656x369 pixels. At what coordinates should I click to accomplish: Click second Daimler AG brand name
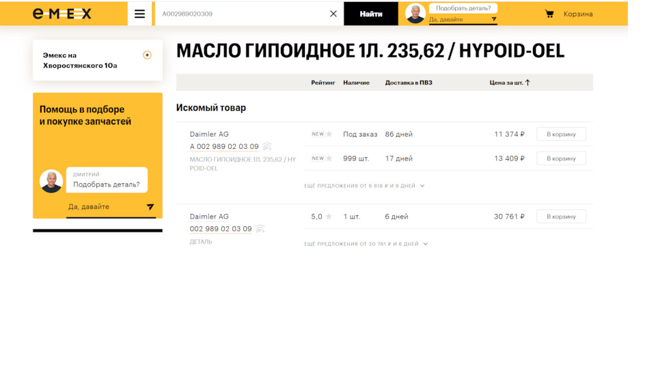[x=209, y=217]
